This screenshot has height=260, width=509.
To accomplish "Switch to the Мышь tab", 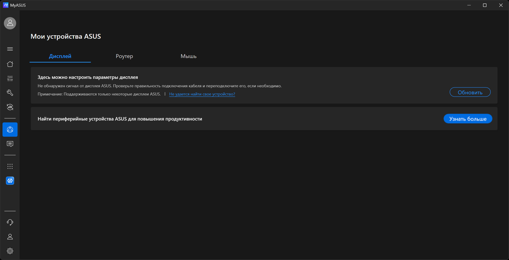I will click(x=188, y=56).
